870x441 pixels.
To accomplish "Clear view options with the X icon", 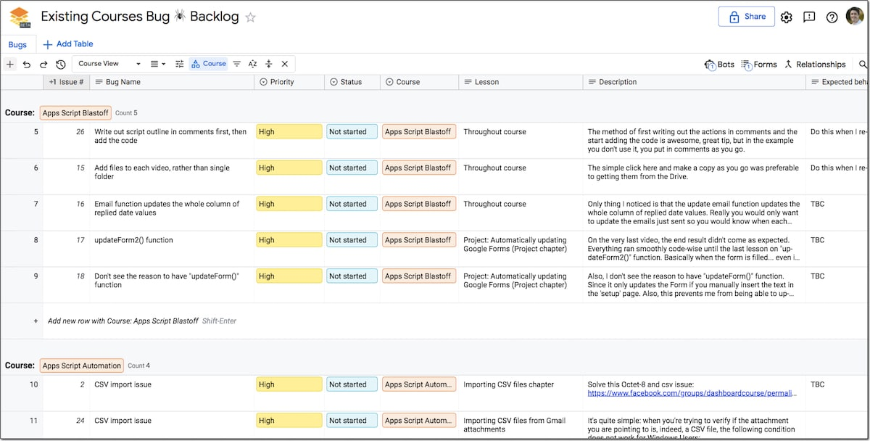I will click(285, 64).
